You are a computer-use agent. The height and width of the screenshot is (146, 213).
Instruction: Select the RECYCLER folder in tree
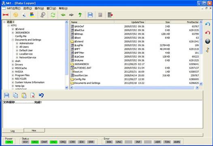(x=21, y=79)
